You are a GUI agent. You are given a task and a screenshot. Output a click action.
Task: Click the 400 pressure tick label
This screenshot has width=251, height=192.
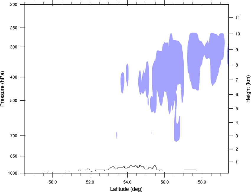point(14,77)
